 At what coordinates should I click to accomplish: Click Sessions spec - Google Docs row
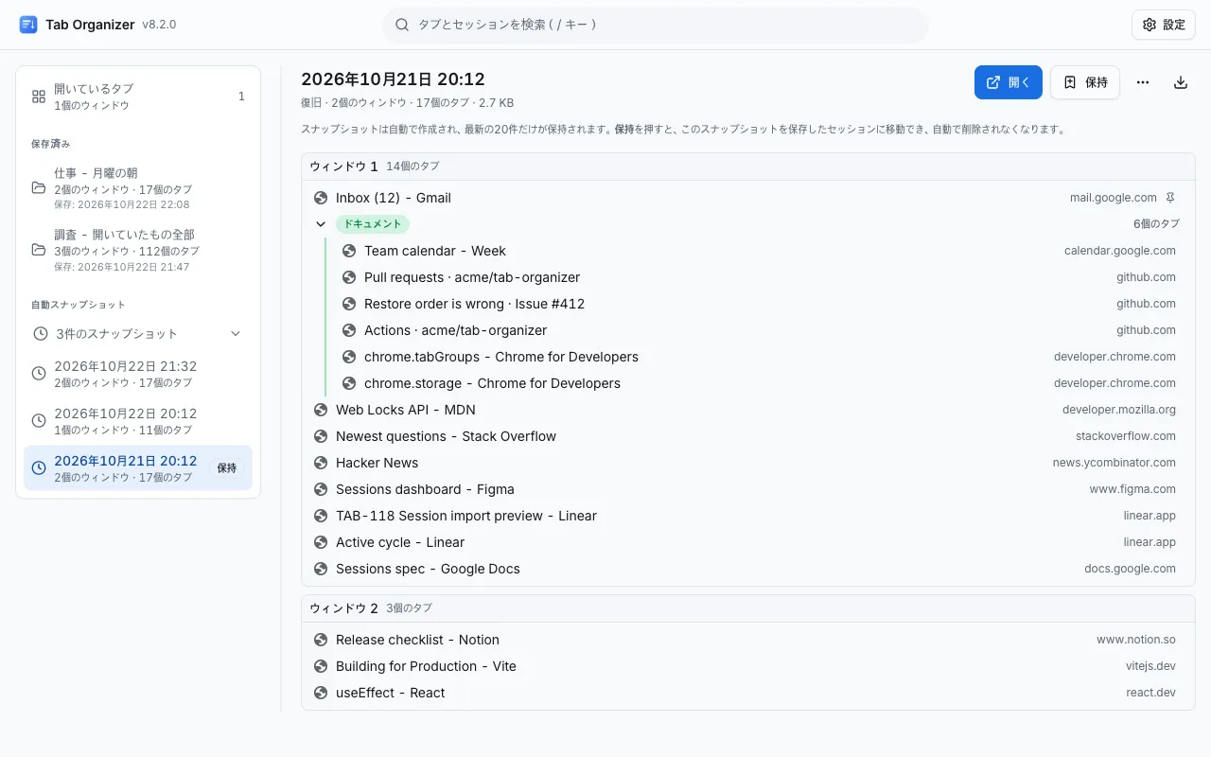[x=748, y=569]
